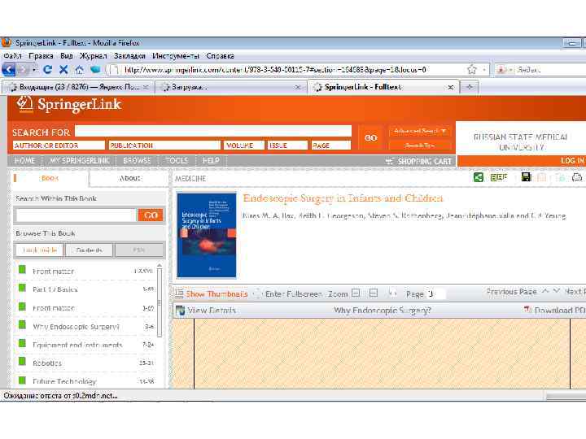
Task: Click the bookmark star in the address bar
Action: click(x=471, y=69)
